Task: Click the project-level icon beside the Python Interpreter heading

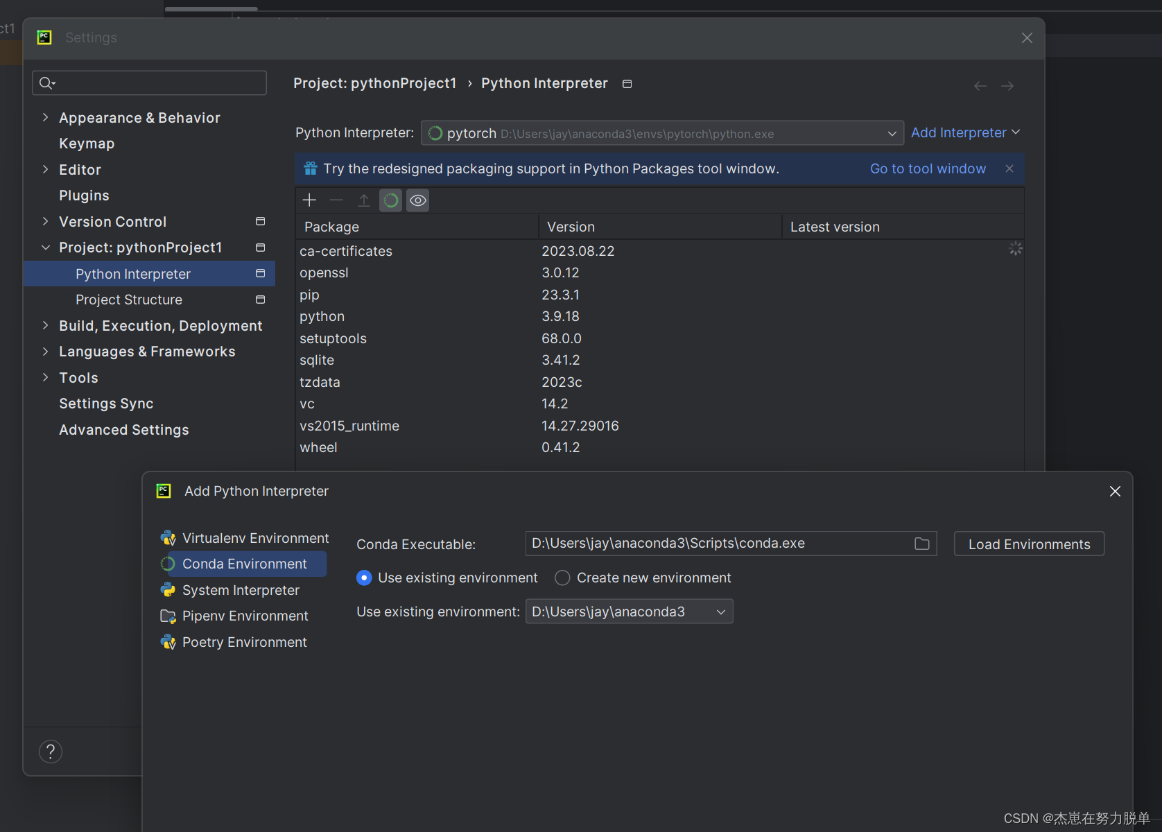Action: (627, 84)
